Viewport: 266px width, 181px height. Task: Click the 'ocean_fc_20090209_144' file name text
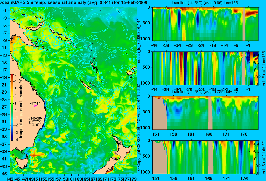[x=139, y=41]
